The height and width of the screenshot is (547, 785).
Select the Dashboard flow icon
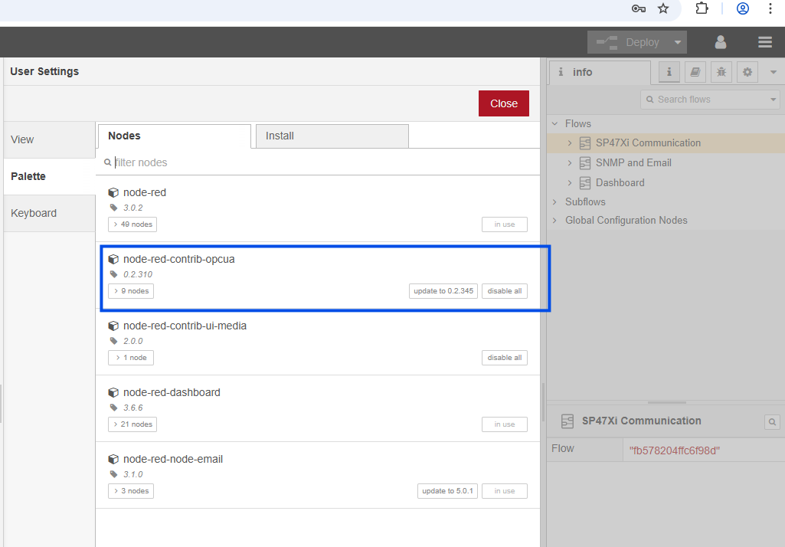(x=585, y=183)
